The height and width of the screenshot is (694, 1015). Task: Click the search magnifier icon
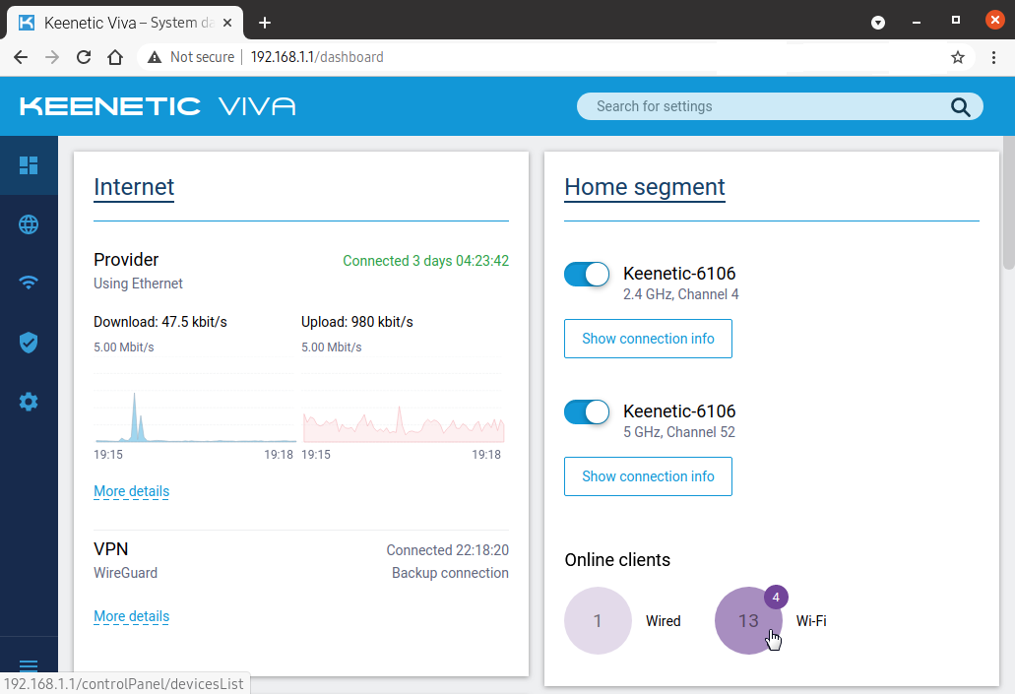pos(960,107)
